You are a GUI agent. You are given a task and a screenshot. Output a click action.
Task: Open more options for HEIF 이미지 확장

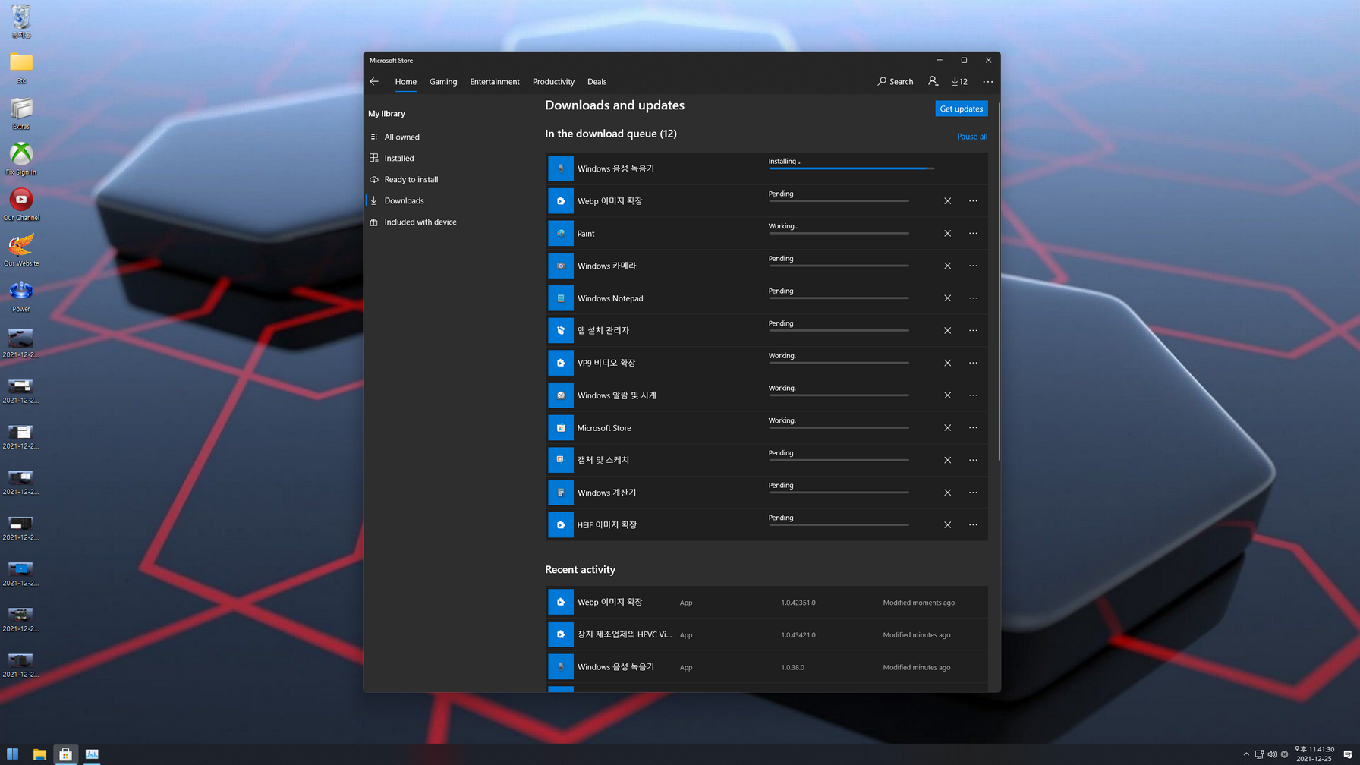tap(973, 525)
